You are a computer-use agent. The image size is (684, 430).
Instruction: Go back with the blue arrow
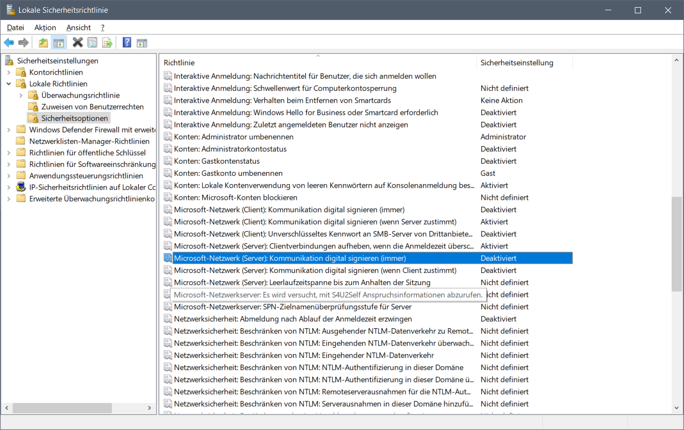point(9,43)
